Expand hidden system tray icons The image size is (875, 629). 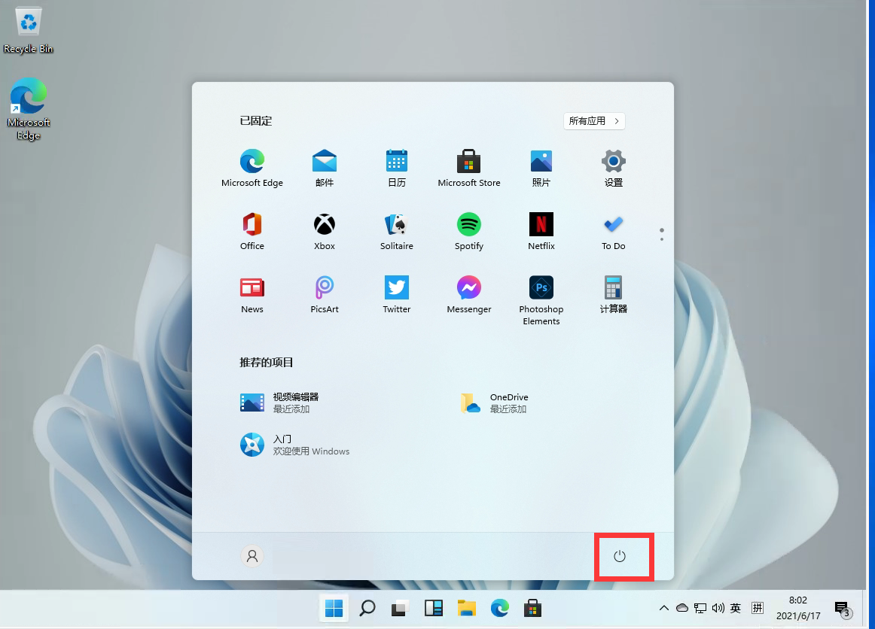[x=663, y=608]
